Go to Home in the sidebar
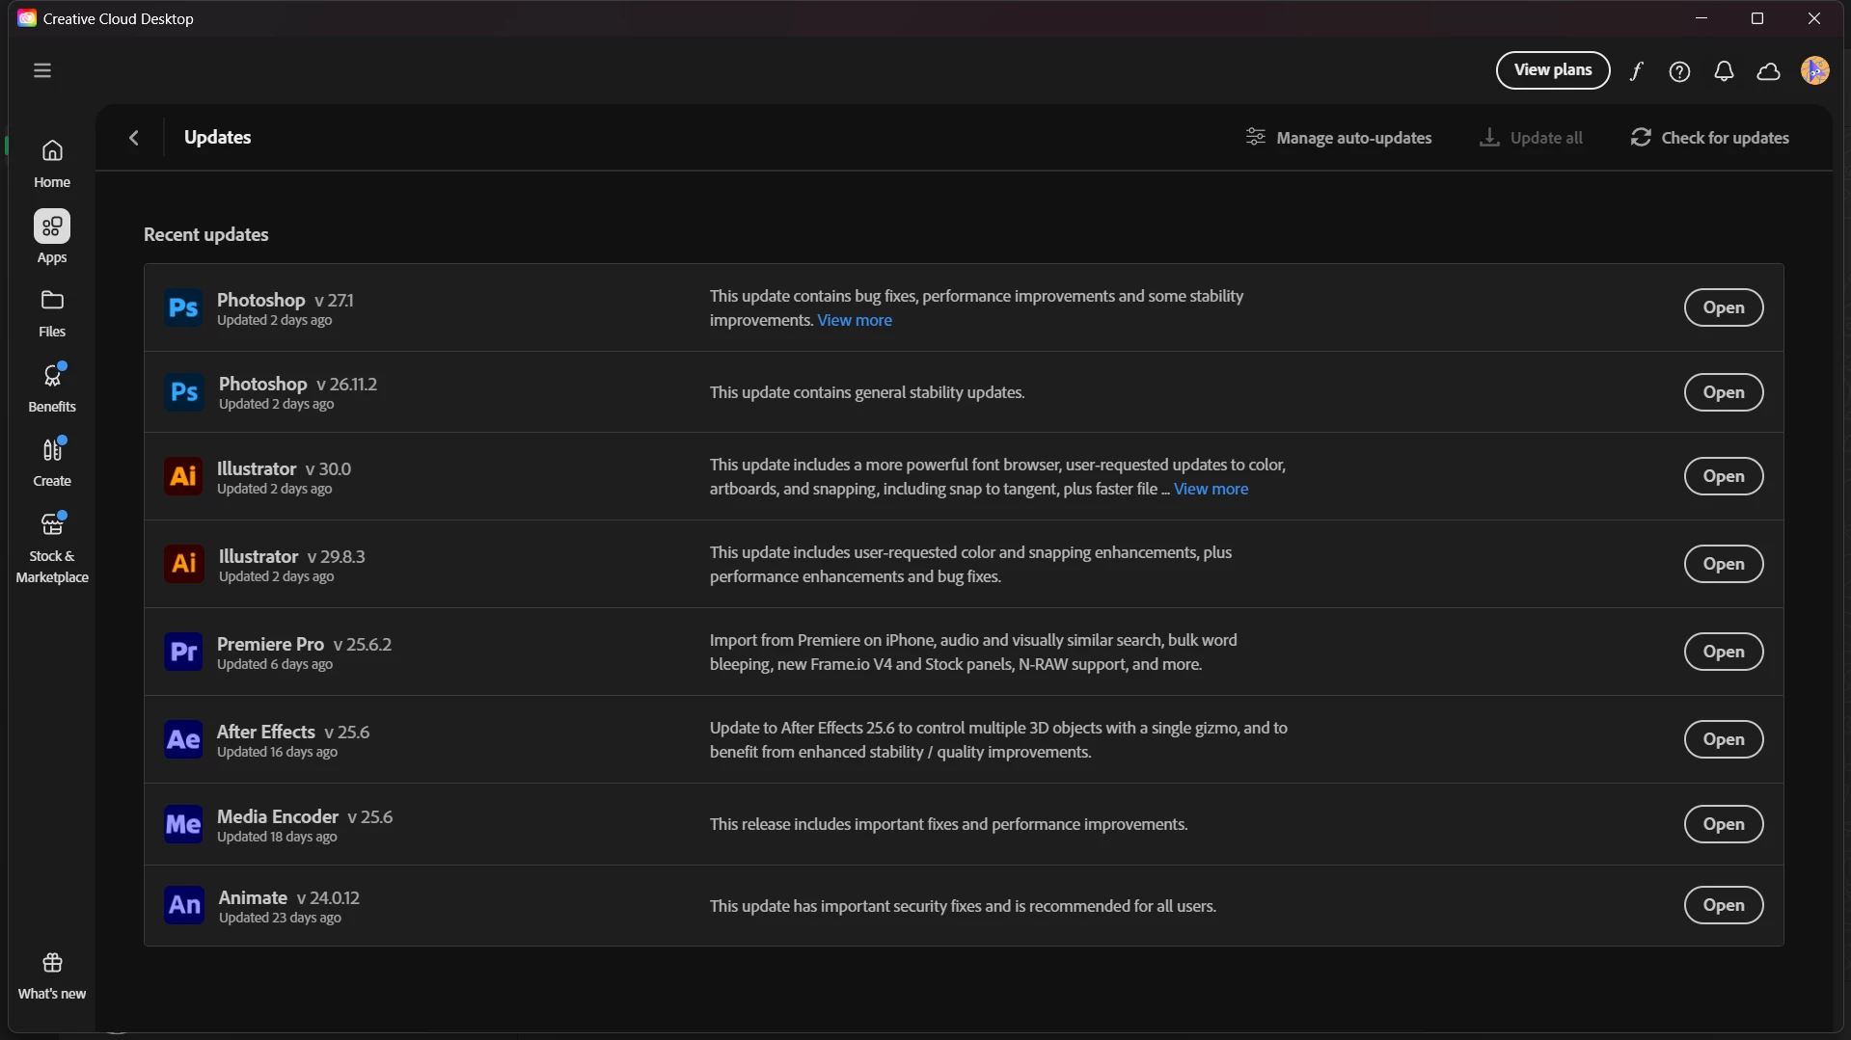1851x1040 pixels. (52, 163)
